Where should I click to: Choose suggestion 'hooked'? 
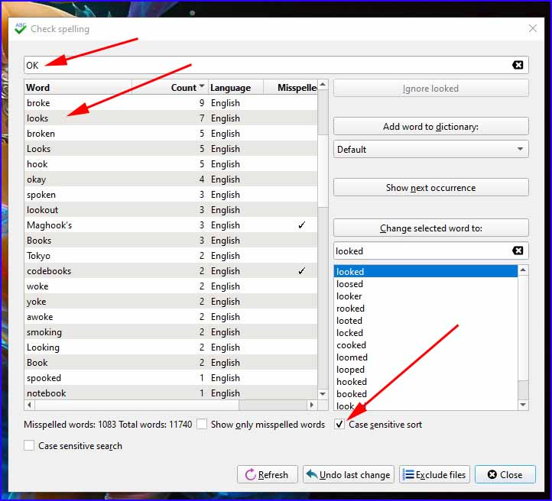click(x=426, y=381)
